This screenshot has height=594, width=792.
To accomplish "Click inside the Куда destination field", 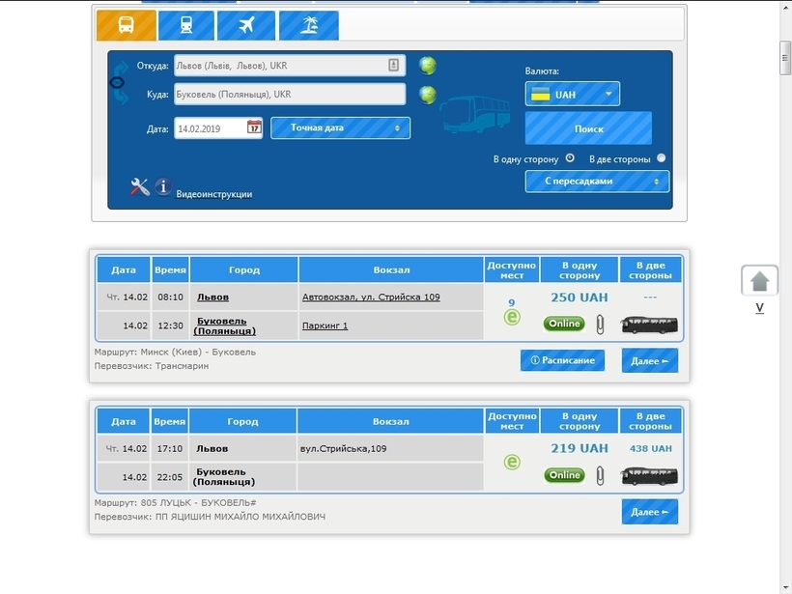I will click(x=290, y=94).
